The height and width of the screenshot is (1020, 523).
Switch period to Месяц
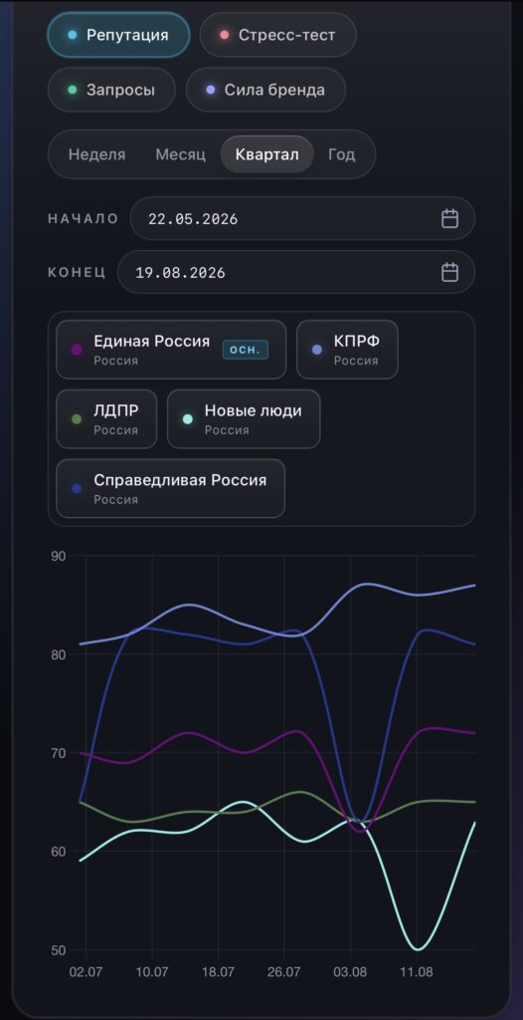(x=181, y=154)
